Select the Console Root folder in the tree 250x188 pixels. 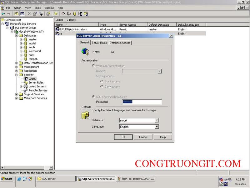coord(13,20)
